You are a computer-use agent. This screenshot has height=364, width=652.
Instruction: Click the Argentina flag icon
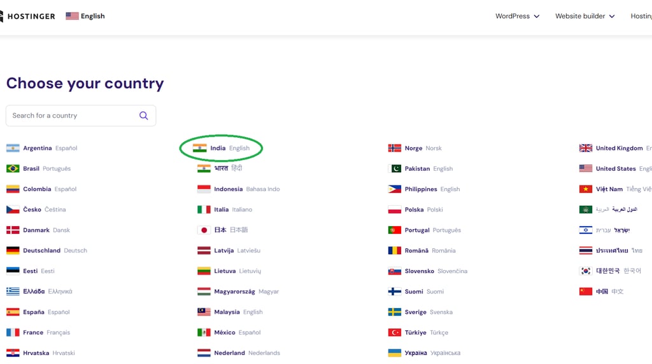tap(13, 148)
